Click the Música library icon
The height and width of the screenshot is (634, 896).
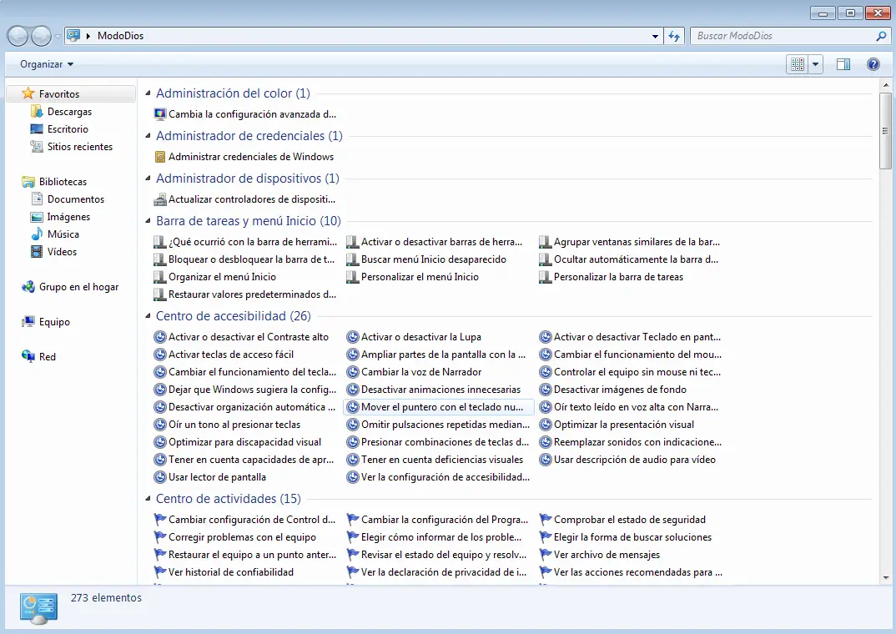tap(37, 234)
